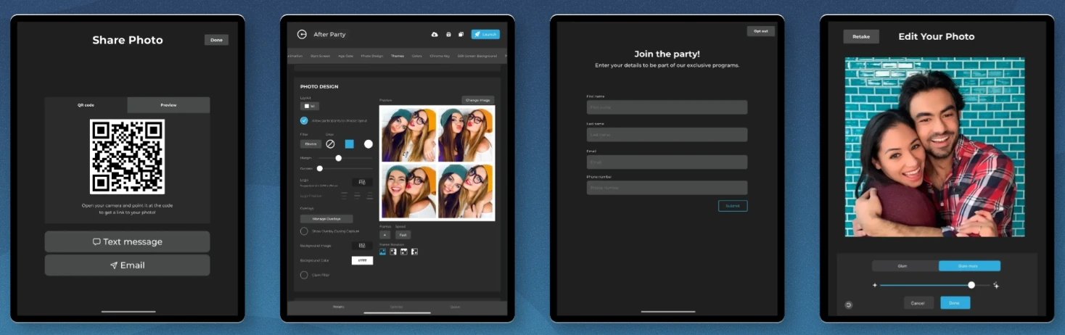
Task: Click the cloud download icon in After Party header
Action: [x=435, y=34]
